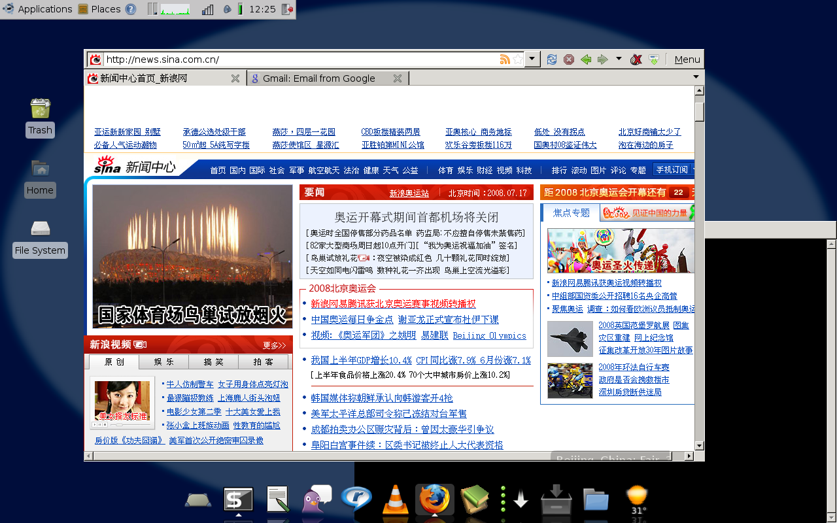
Task: Launch VLC media player from the dock
Action: point(395,499)
